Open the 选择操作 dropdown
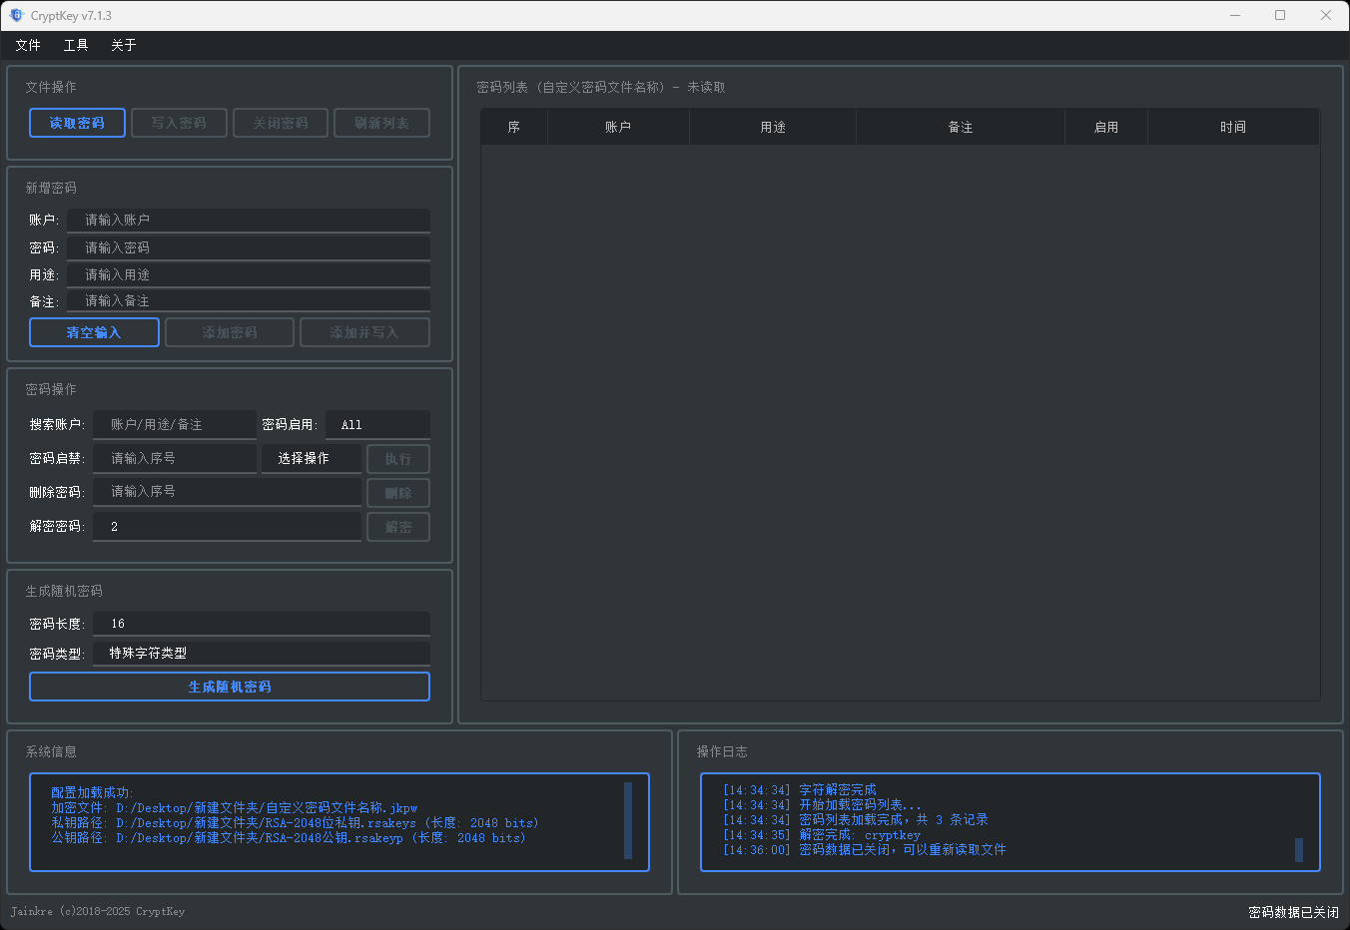Image resolution: width=1350 pixels, height=930 pixels. point(311,458)
